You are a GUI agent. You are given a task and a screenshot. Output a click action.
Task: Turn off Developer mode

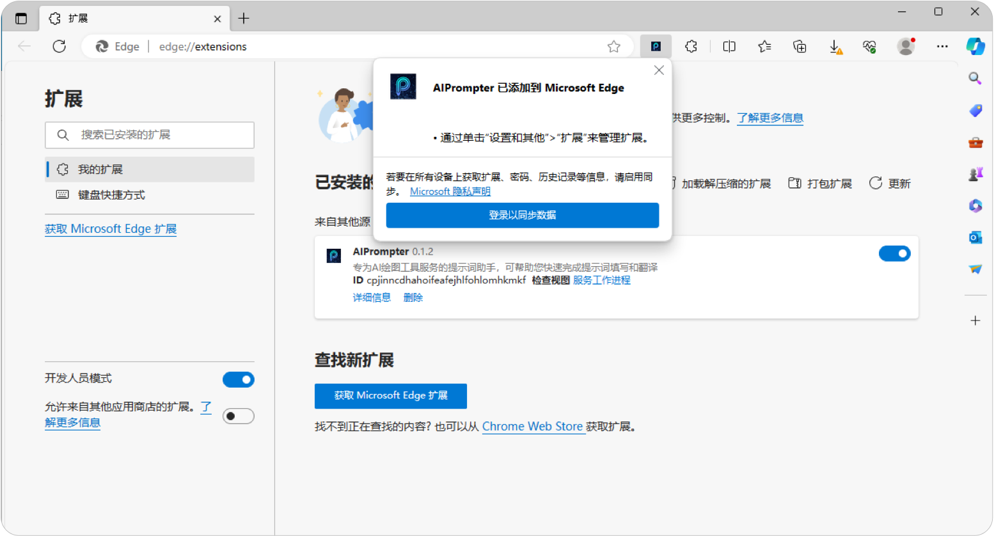(238, 379)
